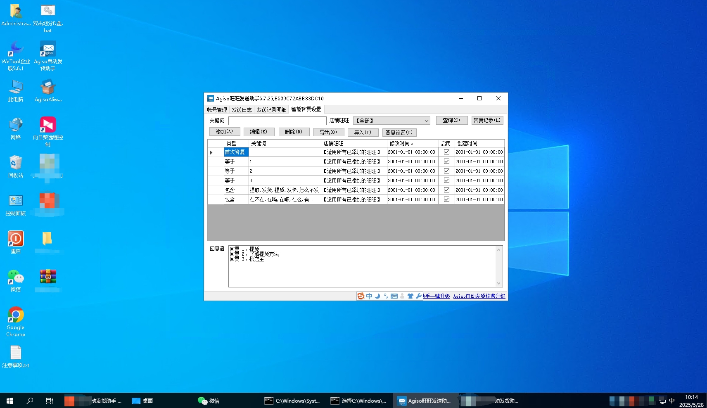Switch to 发送日志 tab
Screen dimensions: 707x408
pyautogui.click(x=242, y=110)
